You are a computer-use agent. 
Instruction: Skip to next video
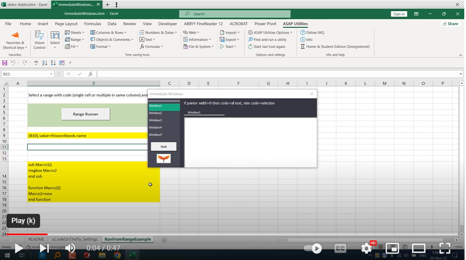pyautogui.click(x=44, y=248)
